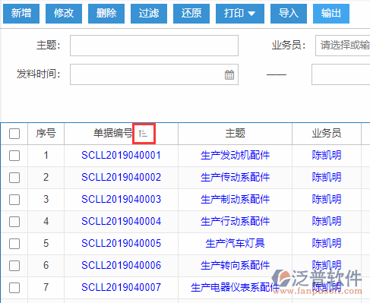The width and height of the screenshot is (370, 303).
Task: Open document link SCLL2019040001
Action: [x=121, y=155]
